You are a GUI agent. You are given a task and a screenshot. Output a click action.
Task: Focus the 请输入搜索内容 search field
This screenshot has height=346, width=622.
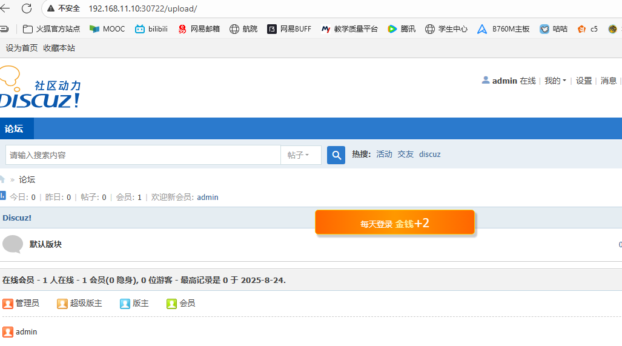click(x=143, y=155)
